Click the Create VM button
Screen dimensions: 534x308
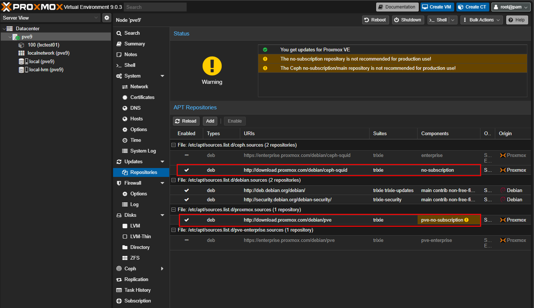click(437, 7)
